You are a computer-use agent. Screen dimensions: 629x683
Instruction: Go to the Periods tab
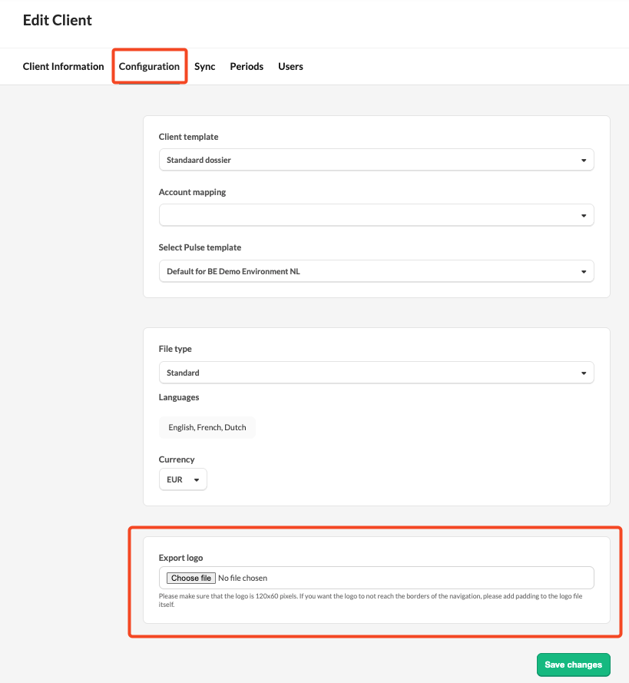pyautogui.click(x=247, y=66)
